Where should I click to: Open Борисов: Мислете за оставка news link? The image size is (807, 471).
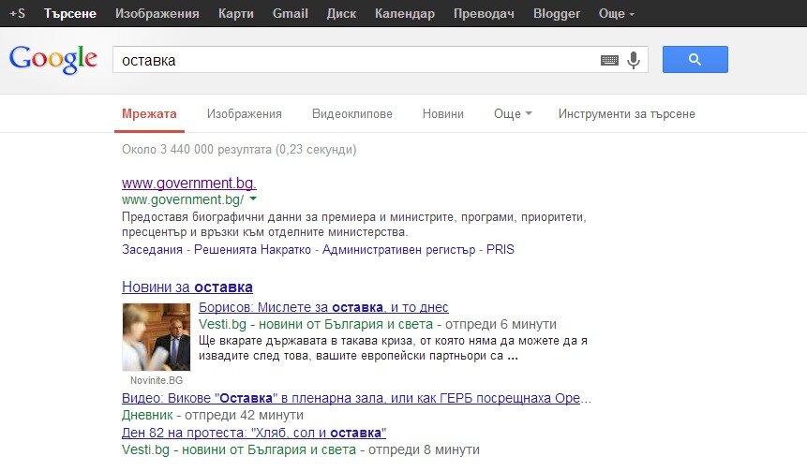point(323,307)
